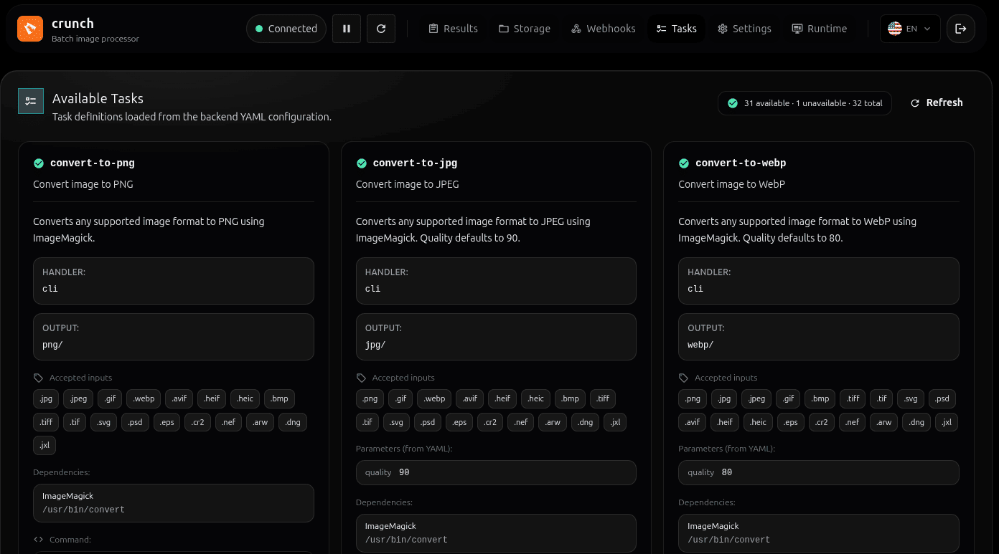999x554 pixels.
Task: Select the convert-to-jpg task title
Action: tap(416, 163)
